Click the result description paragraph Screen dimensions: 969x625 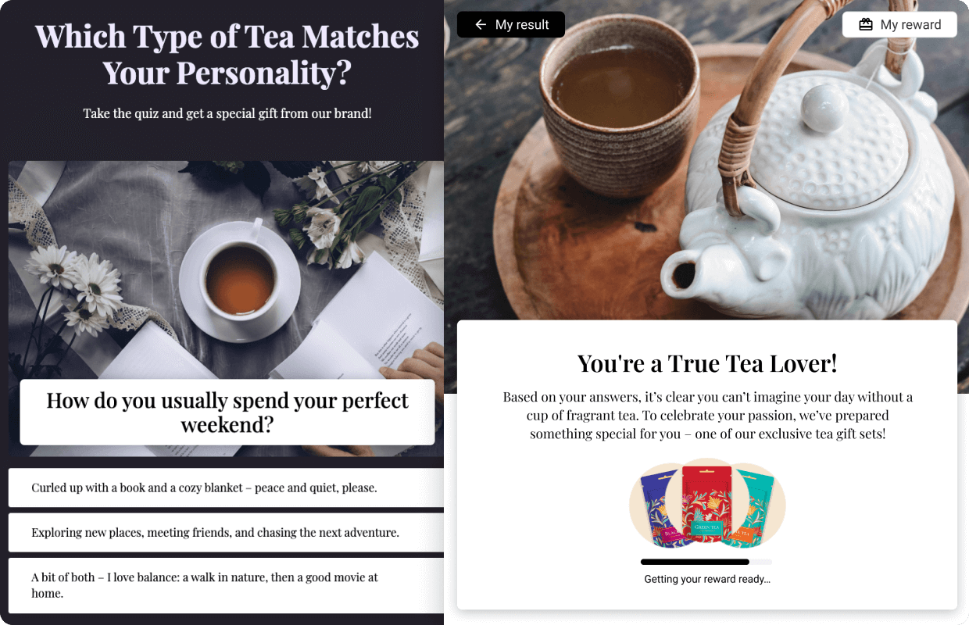[x=707, y=416]
